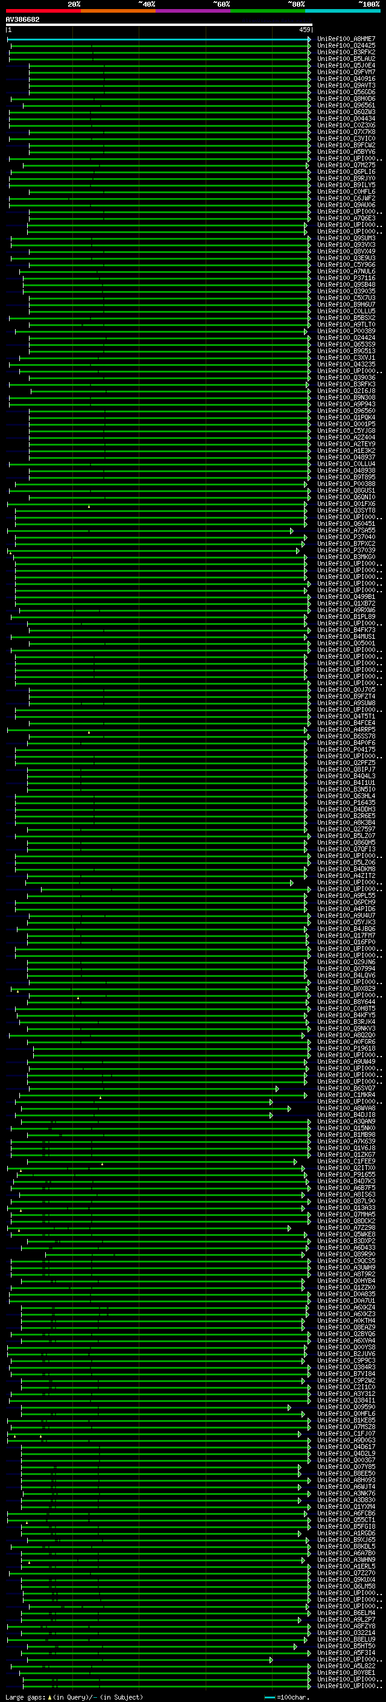Click hit label UniRef100_C0Z3X6

click(346, 125)
